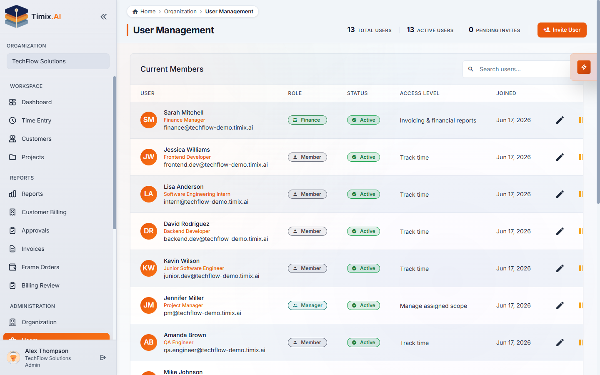This screenshot has height=375, width=600.
Task: Click Lisa Anderson's LA avatar
Action: tap(149, 194)
